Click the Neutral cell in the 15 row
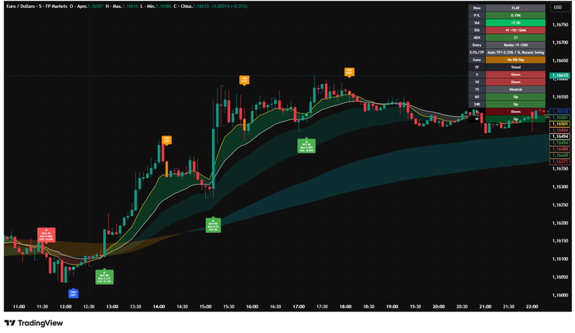575x333 pixels. click(x=515, y=89)
